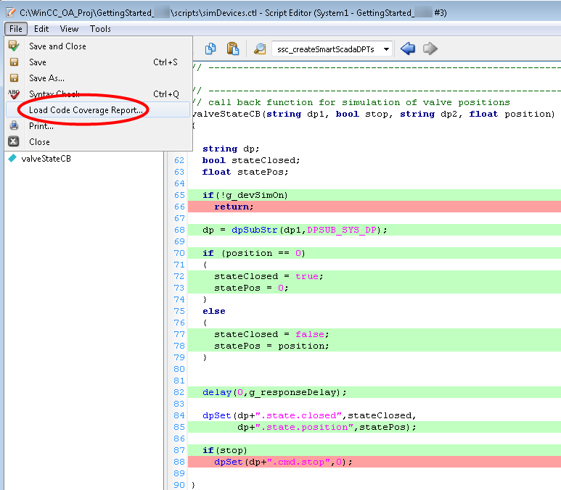561x490 pixels.
Task: Open the Edit menu
Action: [41, 29]
